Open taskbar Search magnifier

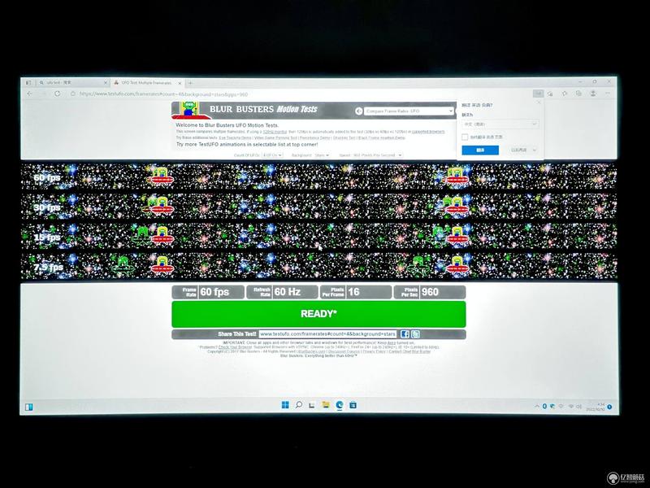[298, 404]
